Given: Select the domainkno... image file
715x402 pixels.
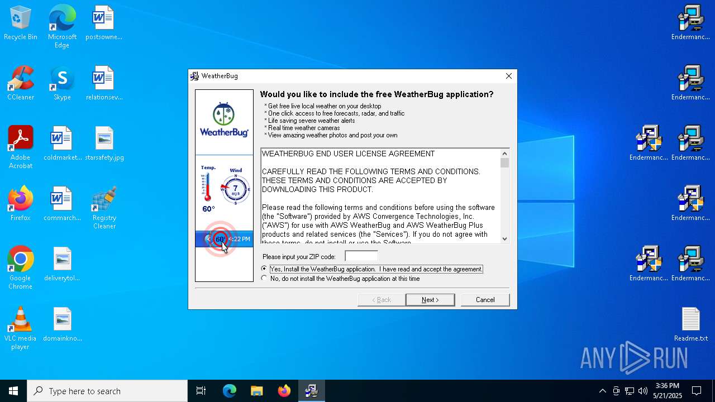Looking at the screenshot, I should pos(62,325).
